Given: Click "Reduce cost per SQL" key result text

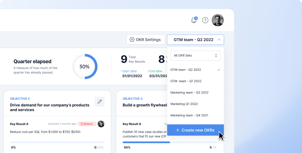Looking at the screenshot, I should [45, 132].
